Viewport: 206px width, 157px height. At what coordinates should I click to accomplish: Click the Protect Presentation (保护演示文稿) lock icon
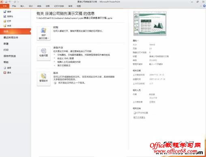click(x=43, y=30)
